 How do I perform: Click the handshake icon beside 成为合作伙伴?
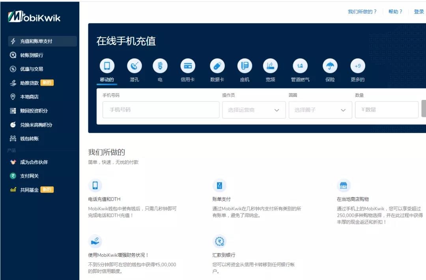pyautogui.click(x=13, y=162)
